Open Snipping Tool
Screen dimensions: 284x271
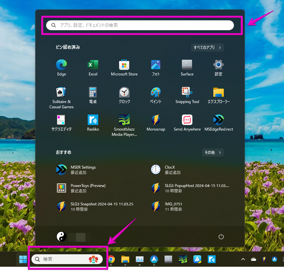pos(187,95)
